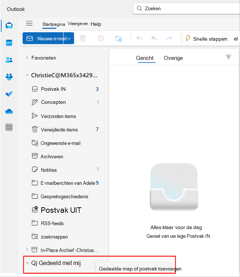
Task: Click the Snelle stappen button
Action: click(x=206, y=38)
